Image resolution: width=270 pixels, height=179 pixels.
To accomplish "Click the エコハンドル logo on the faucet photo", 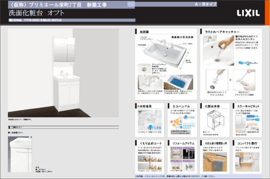I will click(154, 127).
